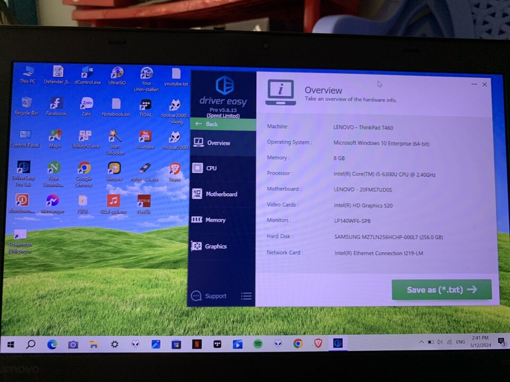Open Support chat in Driver Easy

(x=209, y=296)
